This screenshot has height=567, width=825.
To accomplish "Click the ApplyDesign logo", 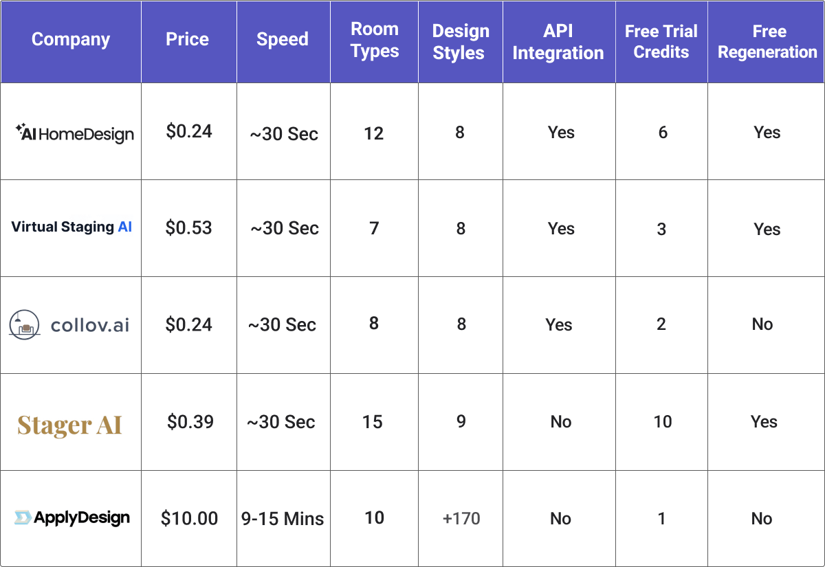I will [x=71, y=518].
